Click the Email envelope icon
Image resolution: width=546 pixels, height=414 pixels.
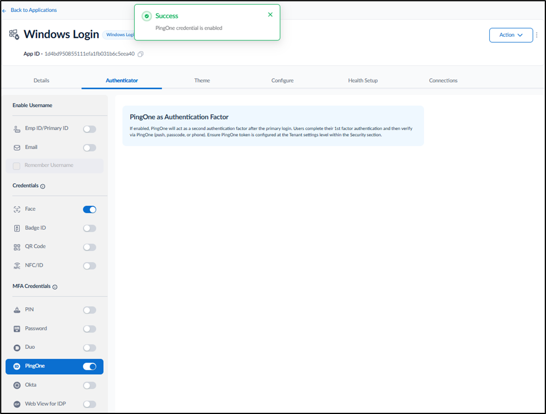(x=17, y=148)
